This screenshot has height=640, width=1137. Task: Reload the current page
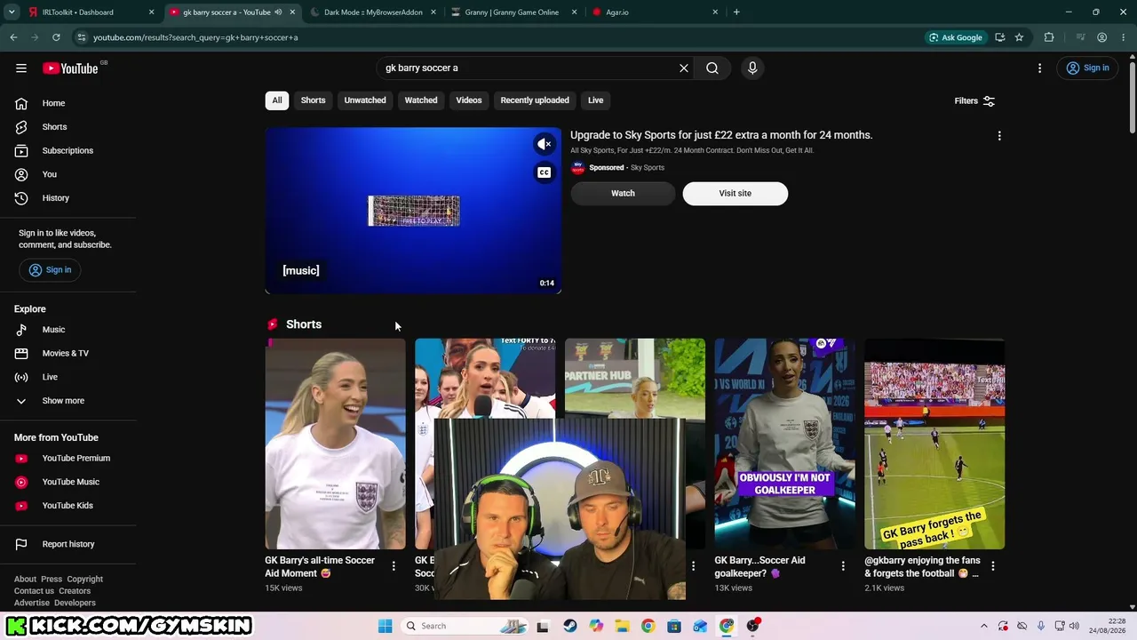(56, 37)
